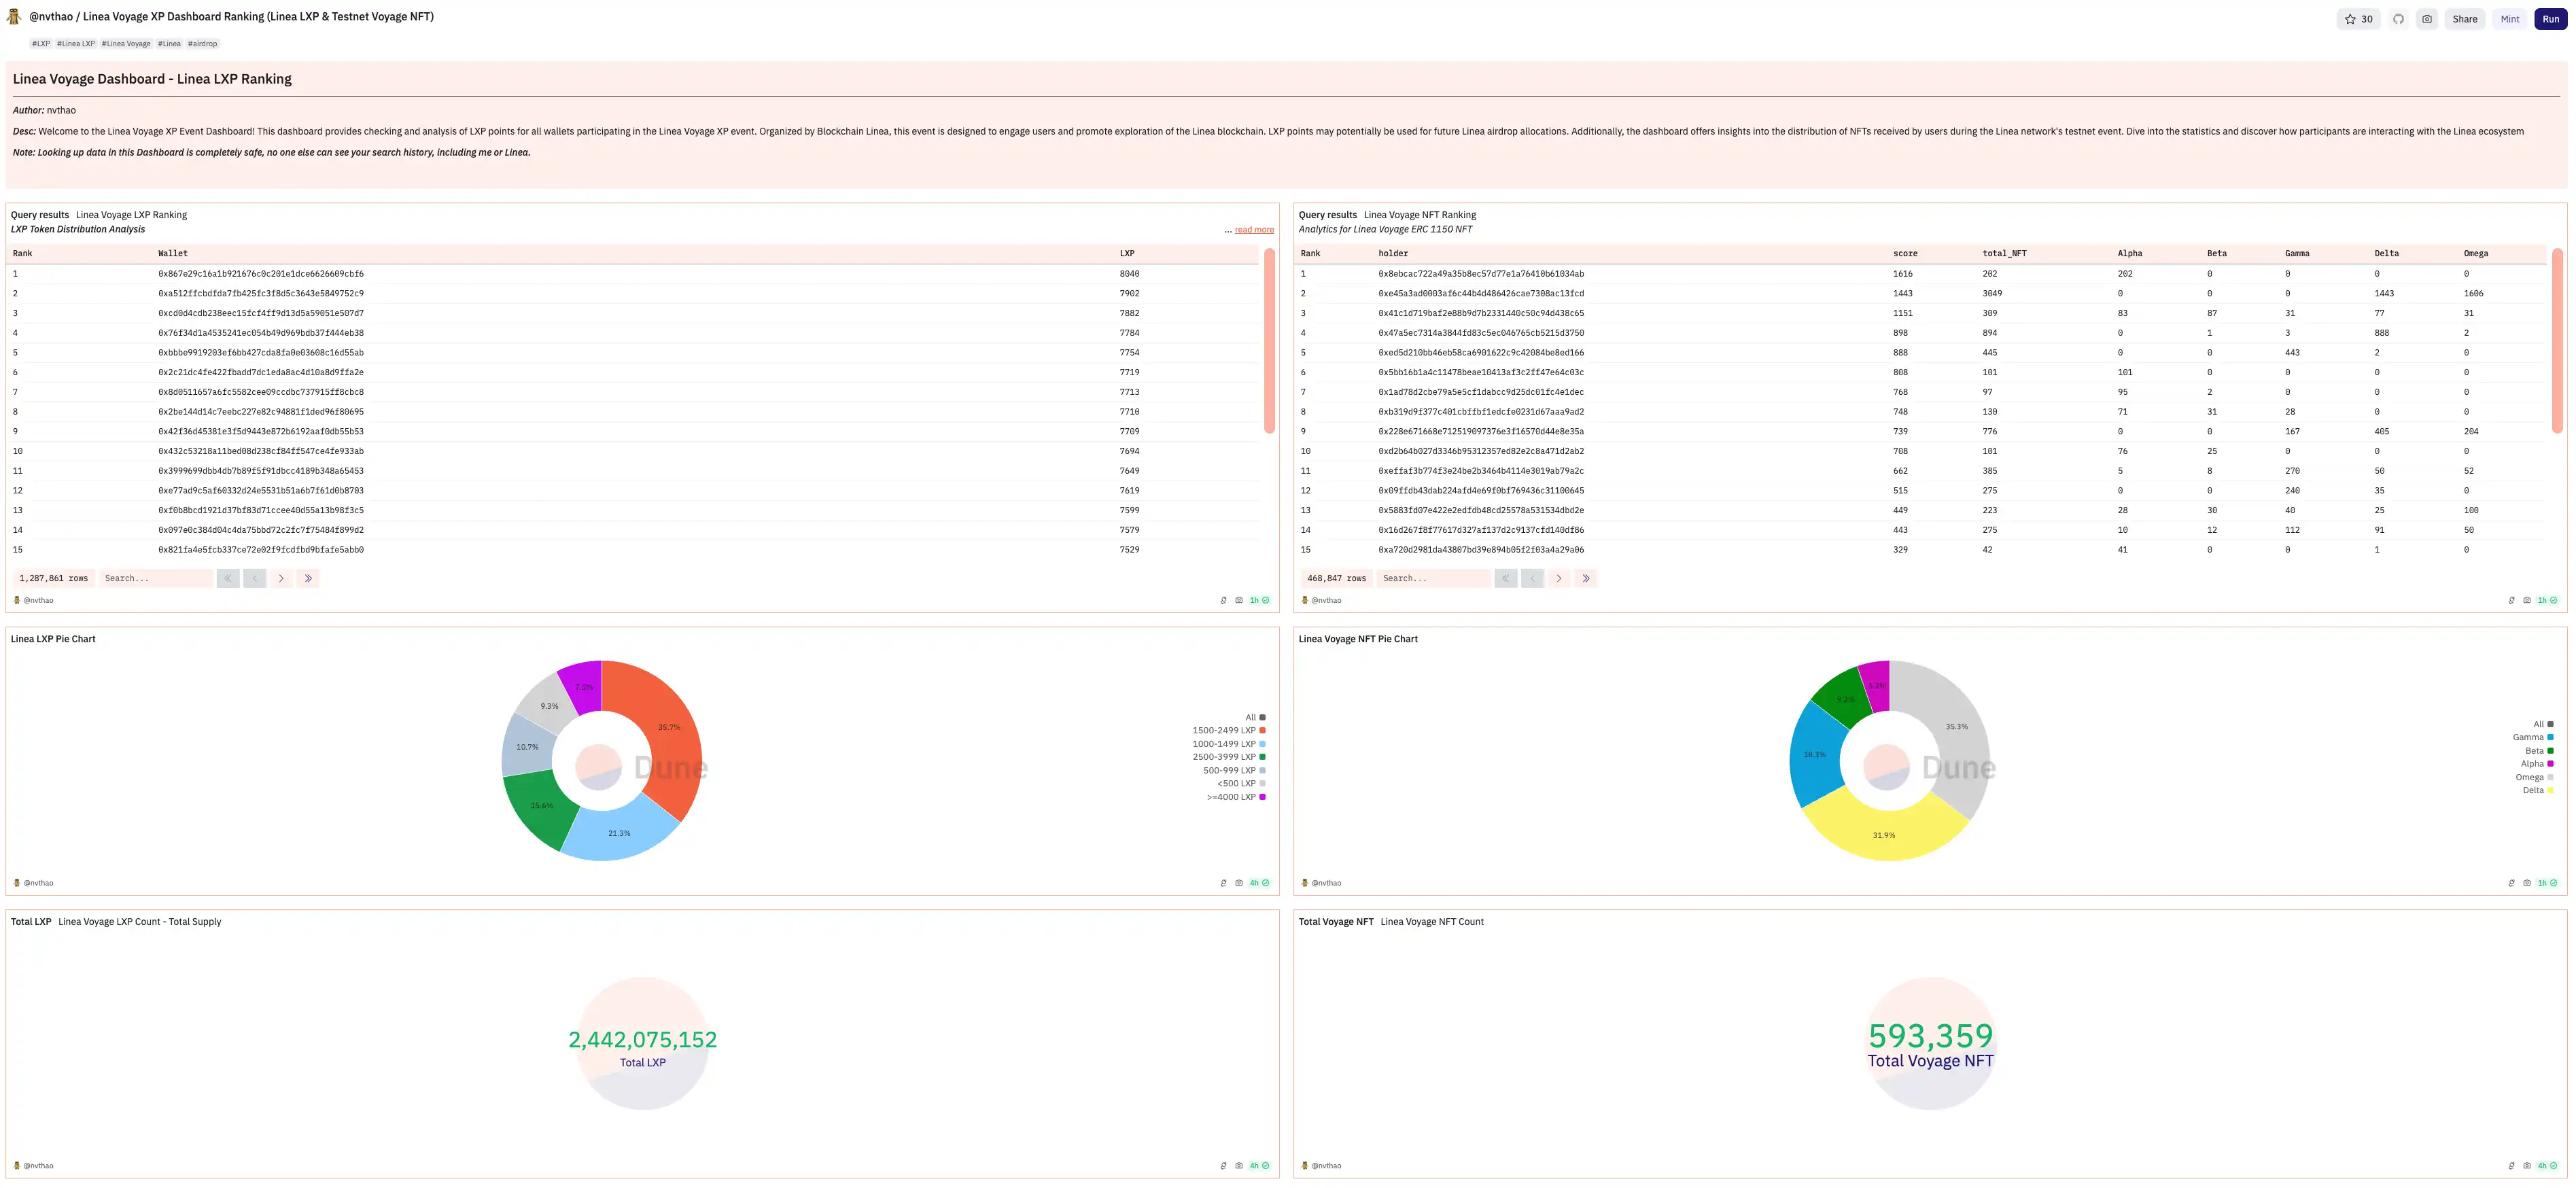
Task: Go to next page of LXP Ranking table
Action: 281,578
